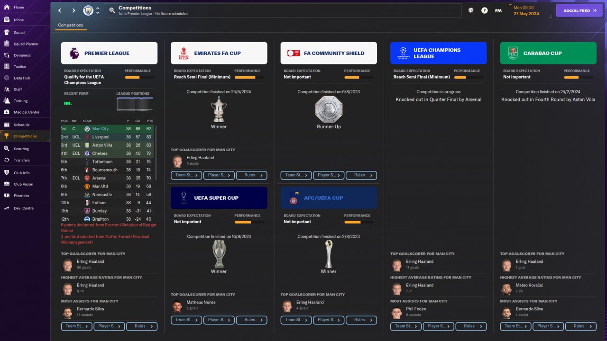Open Player Stats dropdown for Champions League

(439, 326)
